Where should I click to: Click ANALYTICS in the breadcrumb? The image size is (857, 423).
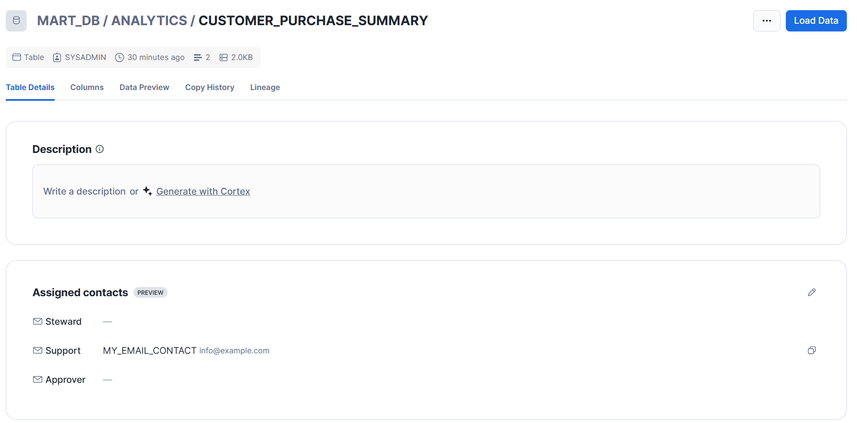[149, 21]
